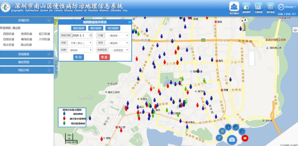Open the map layers switcher icon
This screenshot has width=298, height=146.
click(x=295, y=30)
